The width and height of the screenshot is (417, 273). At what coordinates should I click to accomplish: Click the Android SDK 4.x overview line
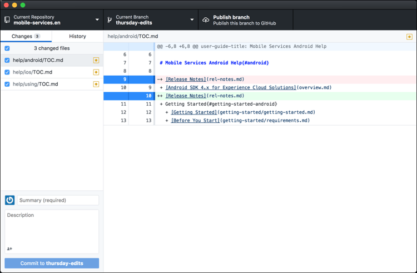click(x=249, y=87)
